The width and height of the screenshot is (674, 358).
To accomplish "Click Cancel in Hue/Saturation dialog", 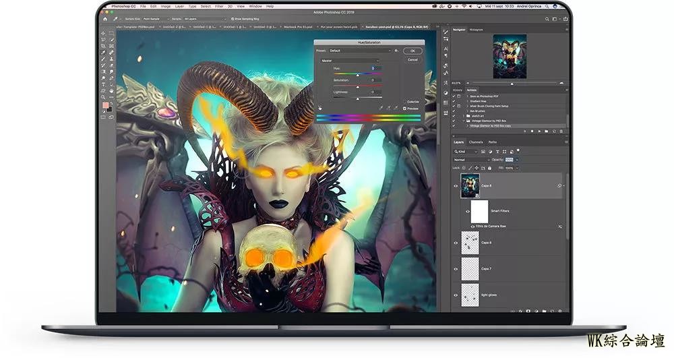I will pyautogui.click(x=412, y=60).
